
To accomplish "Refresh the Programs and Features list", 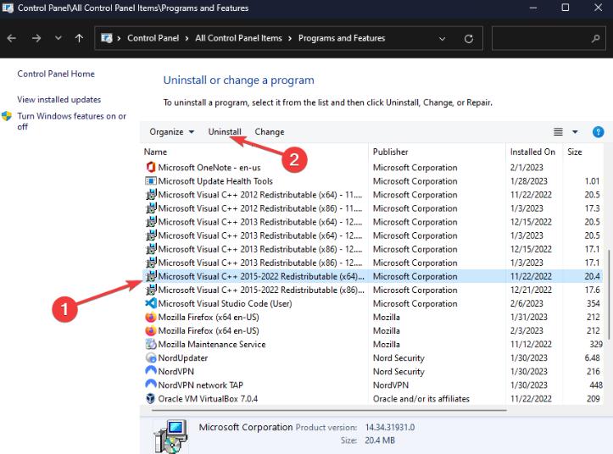I will tap(469, 39).
